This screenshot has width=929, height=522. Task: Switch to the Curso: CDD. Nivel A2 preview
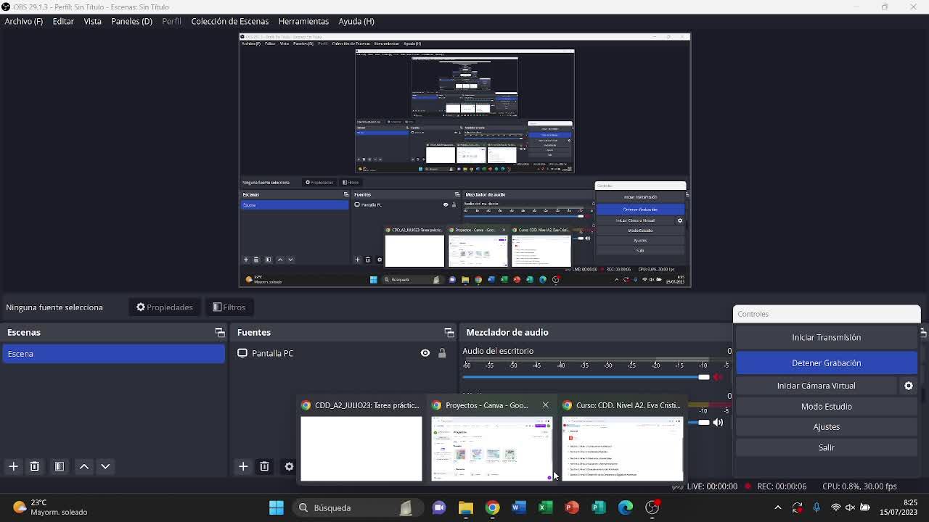[622, 440]
